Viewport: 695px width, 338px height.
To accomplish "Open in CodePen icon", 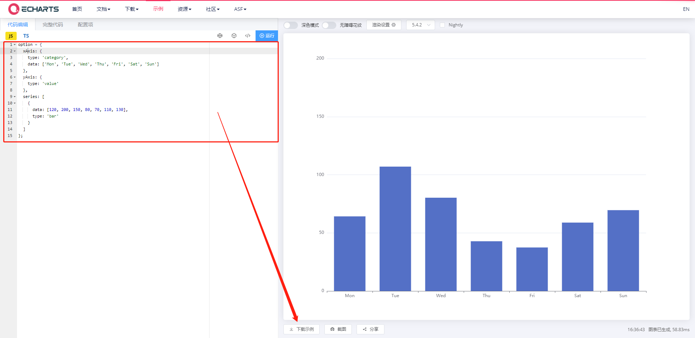I will pos(220,36).
